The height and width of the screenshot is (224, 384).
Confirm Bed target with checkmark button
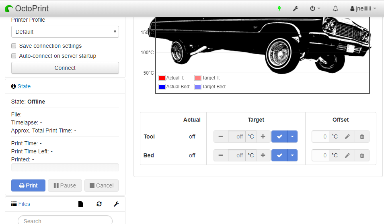tap(279, 155)
